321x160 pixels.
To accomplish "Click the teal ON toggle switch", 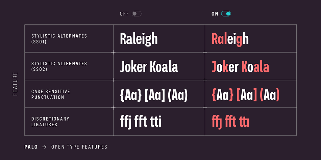I will pyautogui.click(x=226, y=14).
